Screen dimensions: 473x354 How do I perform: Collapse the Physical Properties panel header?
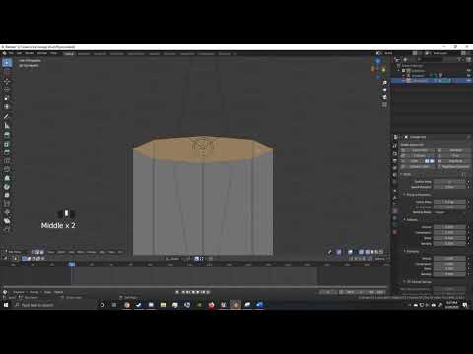click(x=417, y=195)
